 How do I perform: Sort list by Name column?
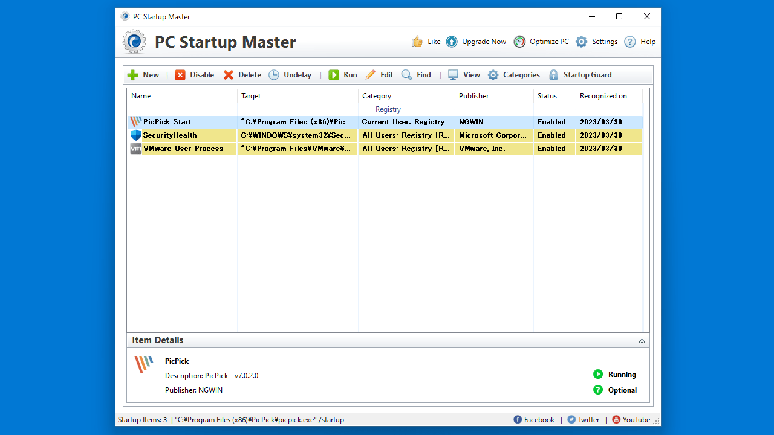click(x=182, y=96)
